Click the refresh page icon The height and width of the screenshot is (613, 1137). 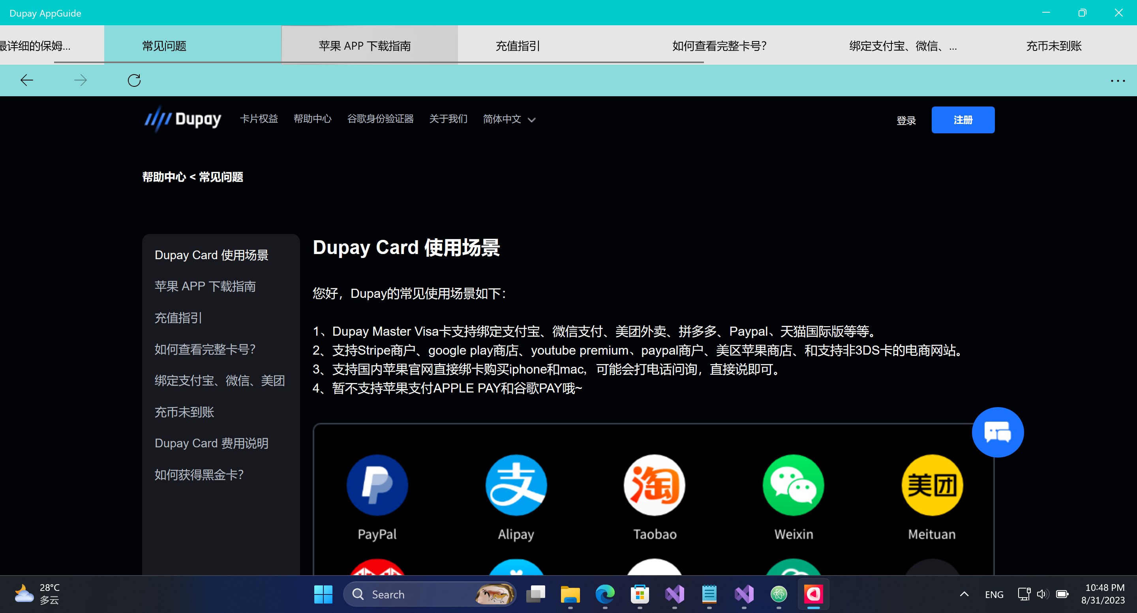[134, 80]
